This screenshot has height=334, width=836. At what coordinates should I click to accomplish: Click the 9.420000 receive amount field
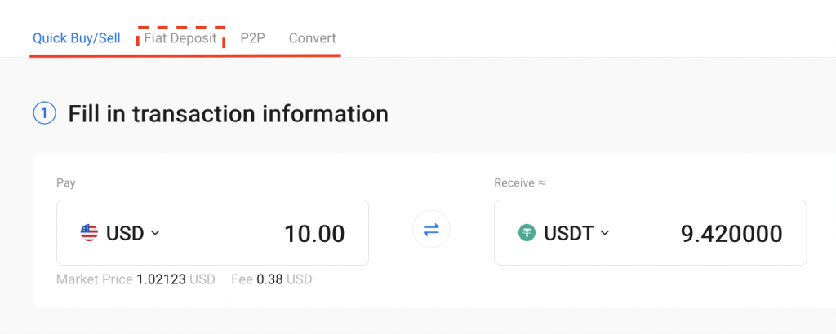[731, 234]
